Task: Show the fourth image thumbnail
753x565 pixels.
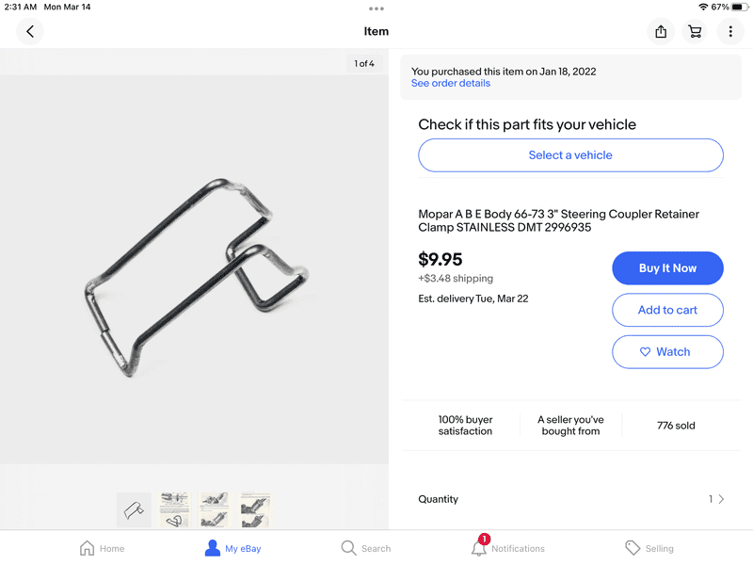Action: (255, 509)
